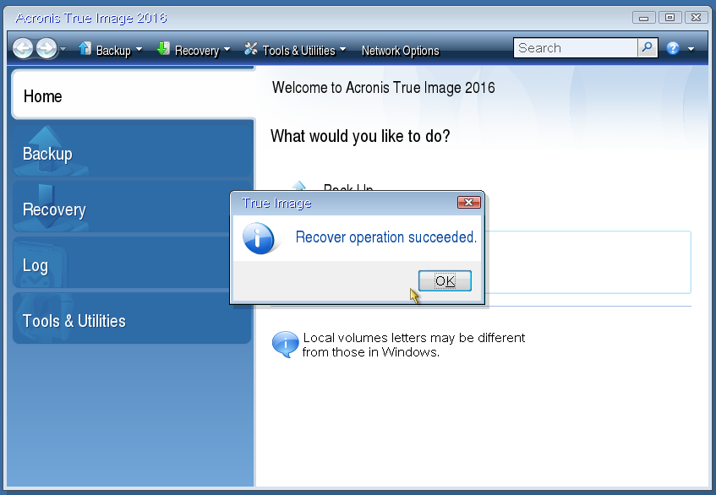This screenshot has width=716, height=495.
Task: Open the Backup toolbar dropdown arrow
Action: [139, 49]
